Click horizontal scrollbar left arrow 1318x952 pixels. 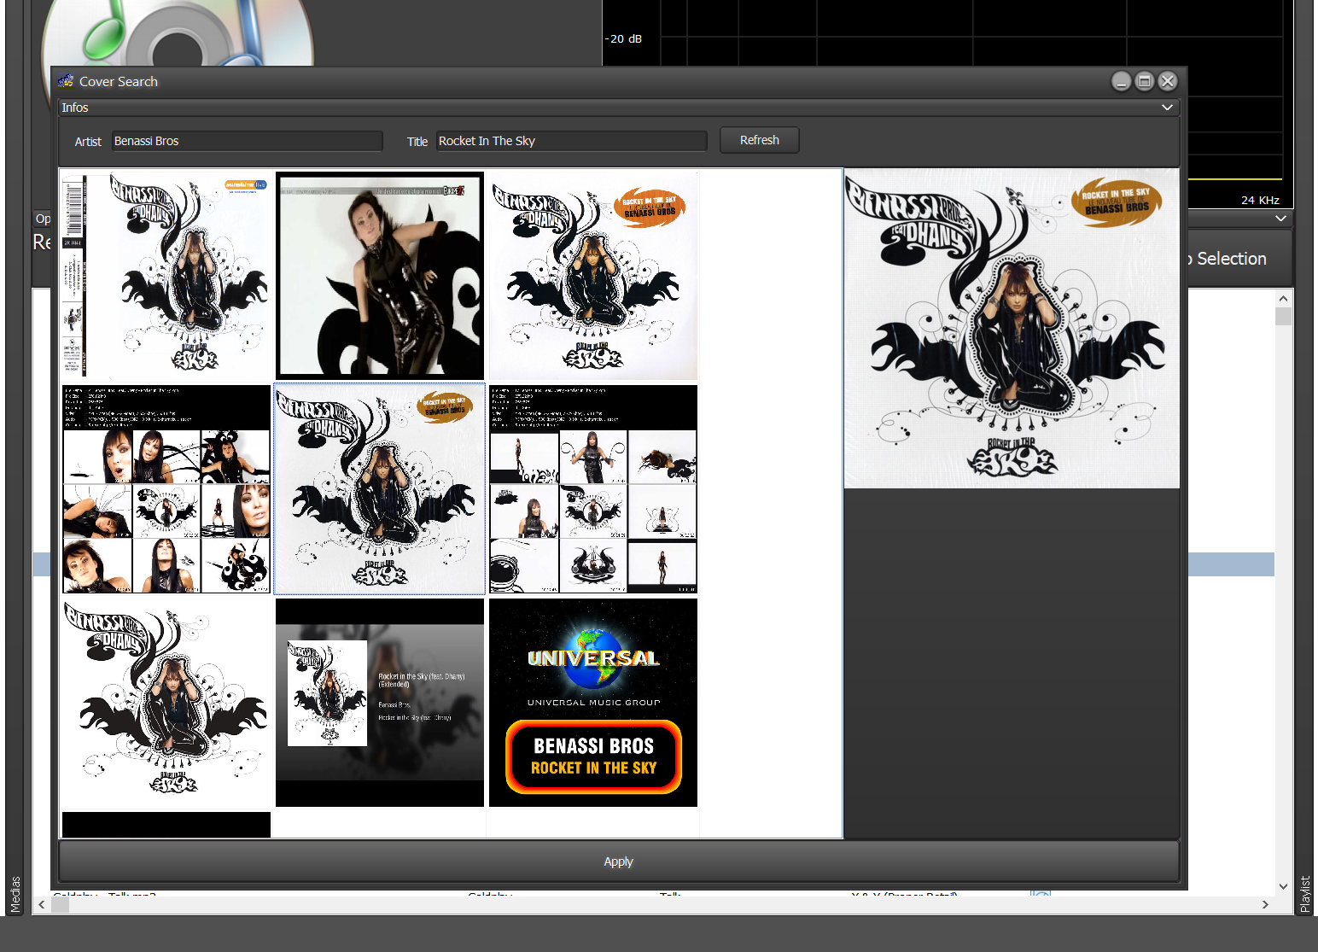click(41, 904)
